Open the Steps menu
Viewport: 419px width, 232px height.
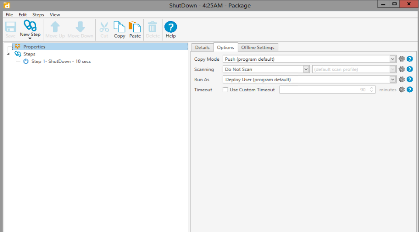coord(38,14)
